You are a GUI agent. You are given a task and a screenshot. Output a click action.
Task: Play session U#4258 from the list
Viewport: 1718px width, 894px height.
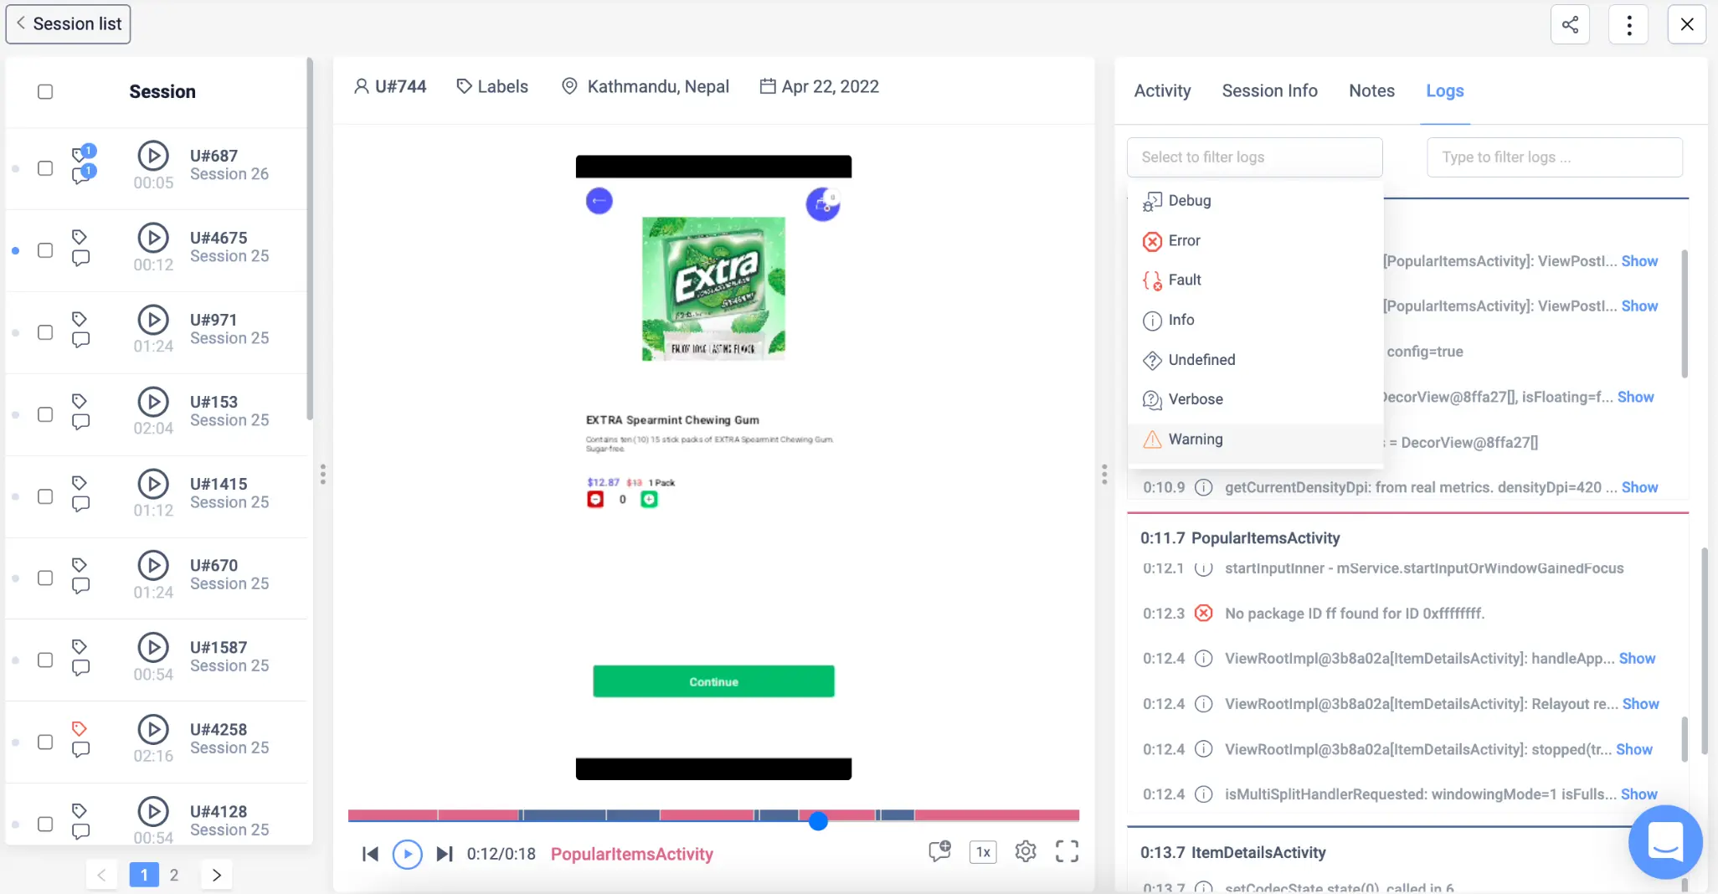(153, 729)
